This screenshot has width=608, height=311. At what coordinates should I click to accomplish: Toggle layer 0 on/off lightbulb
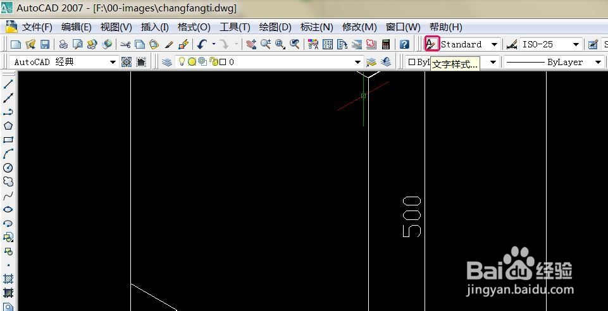coord(182,61)
